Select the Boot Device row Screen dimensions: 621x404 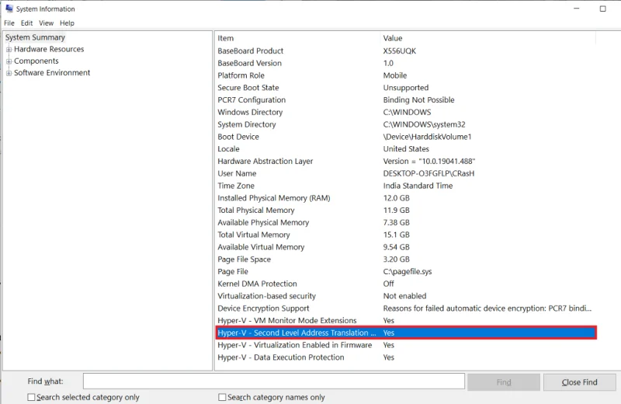pos(406,137)
